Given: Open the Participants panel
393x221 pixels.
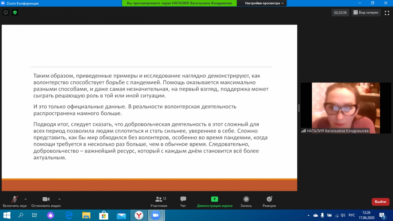Looking at the screenshot, I should click(x=159, y=201).
